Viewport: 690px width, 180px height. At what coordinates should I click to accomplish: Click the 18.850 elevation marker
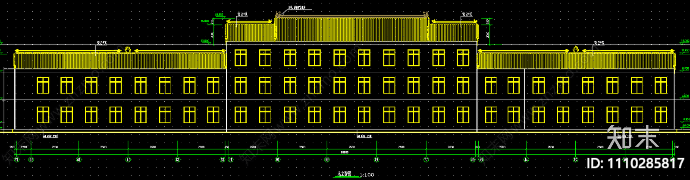click(x=219, y=15)
